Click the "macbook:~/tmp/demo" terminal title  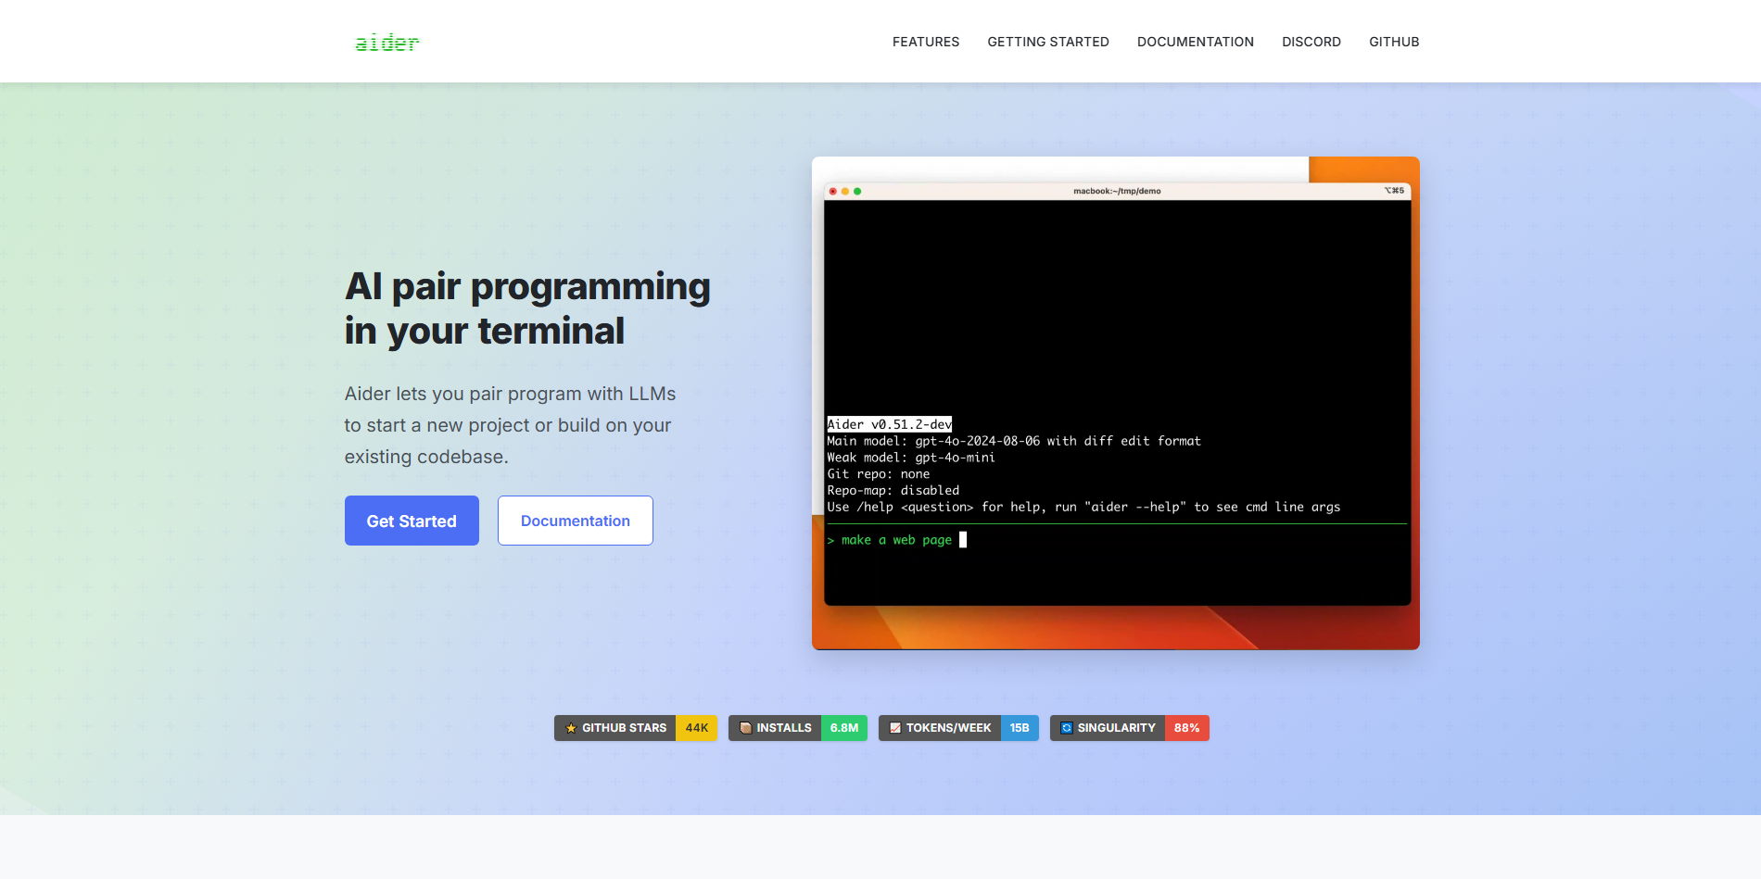(x=1117, y=191)
